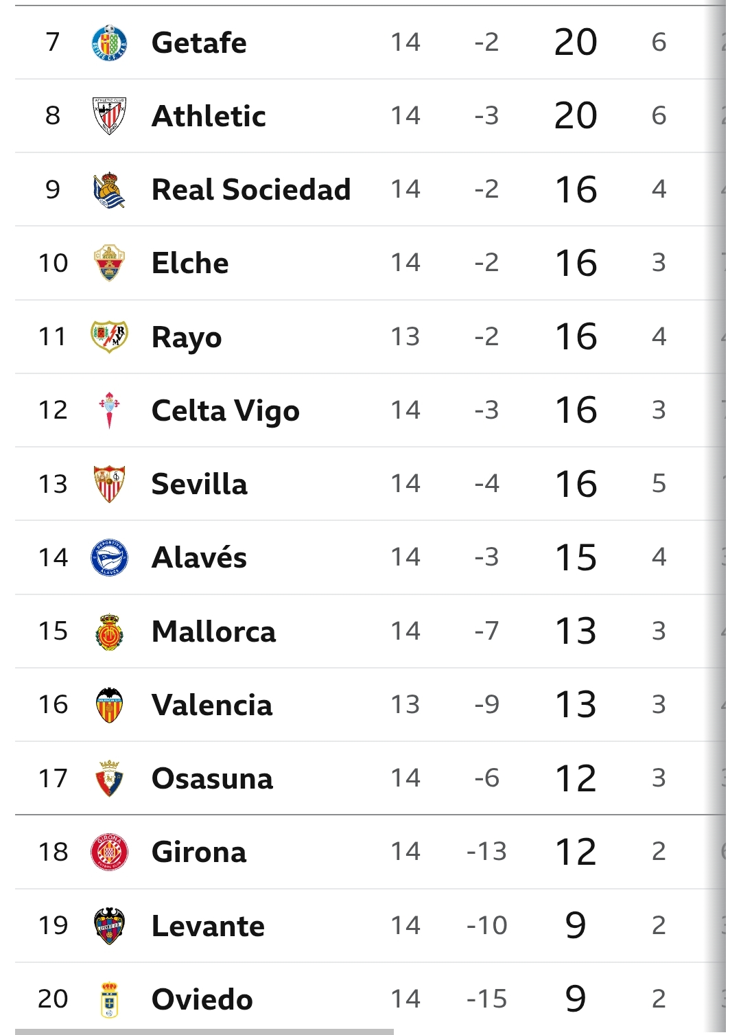The width and height of the screenshot is (741, 1035).
Task: Click the Levante club crest
Action: pyautogui.click(x=109, y=926)
